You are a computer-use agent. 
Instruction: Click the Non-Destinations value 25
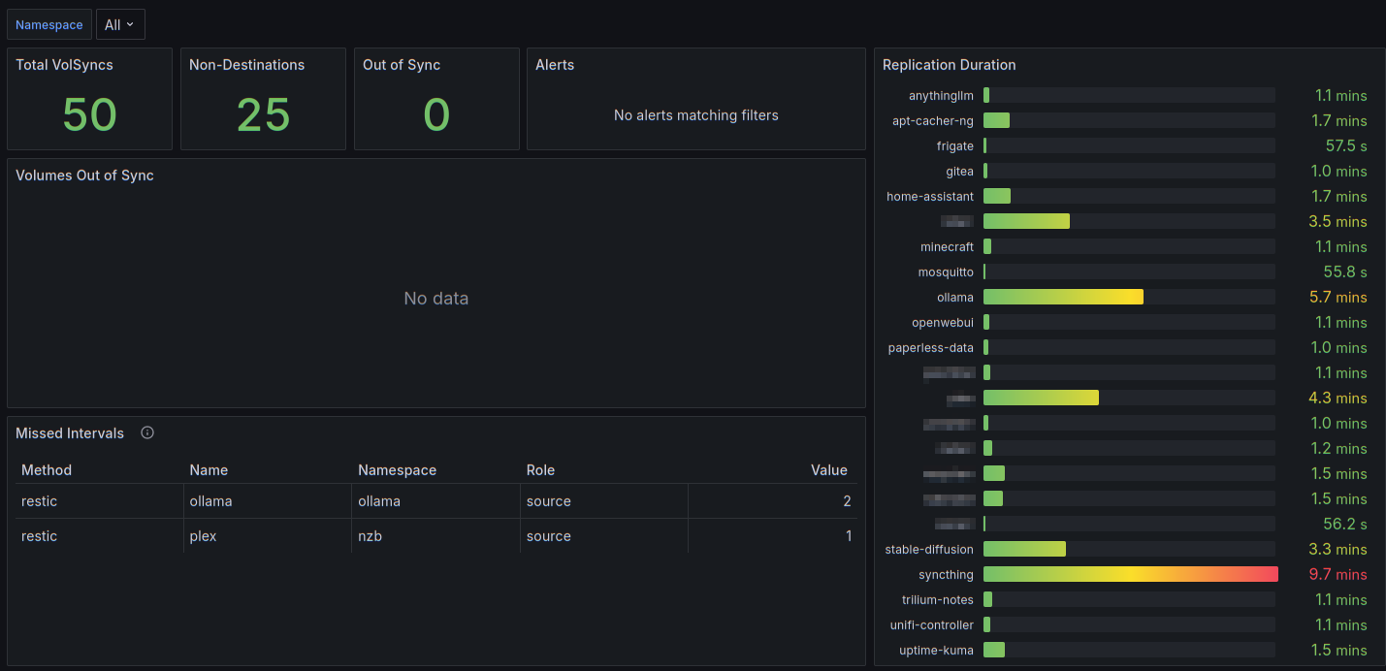(x=263, y=115)
